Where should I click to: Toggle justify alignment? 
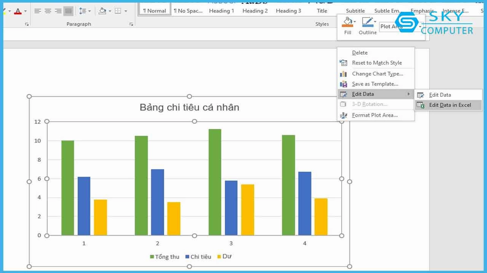click(x=68, y=11)
